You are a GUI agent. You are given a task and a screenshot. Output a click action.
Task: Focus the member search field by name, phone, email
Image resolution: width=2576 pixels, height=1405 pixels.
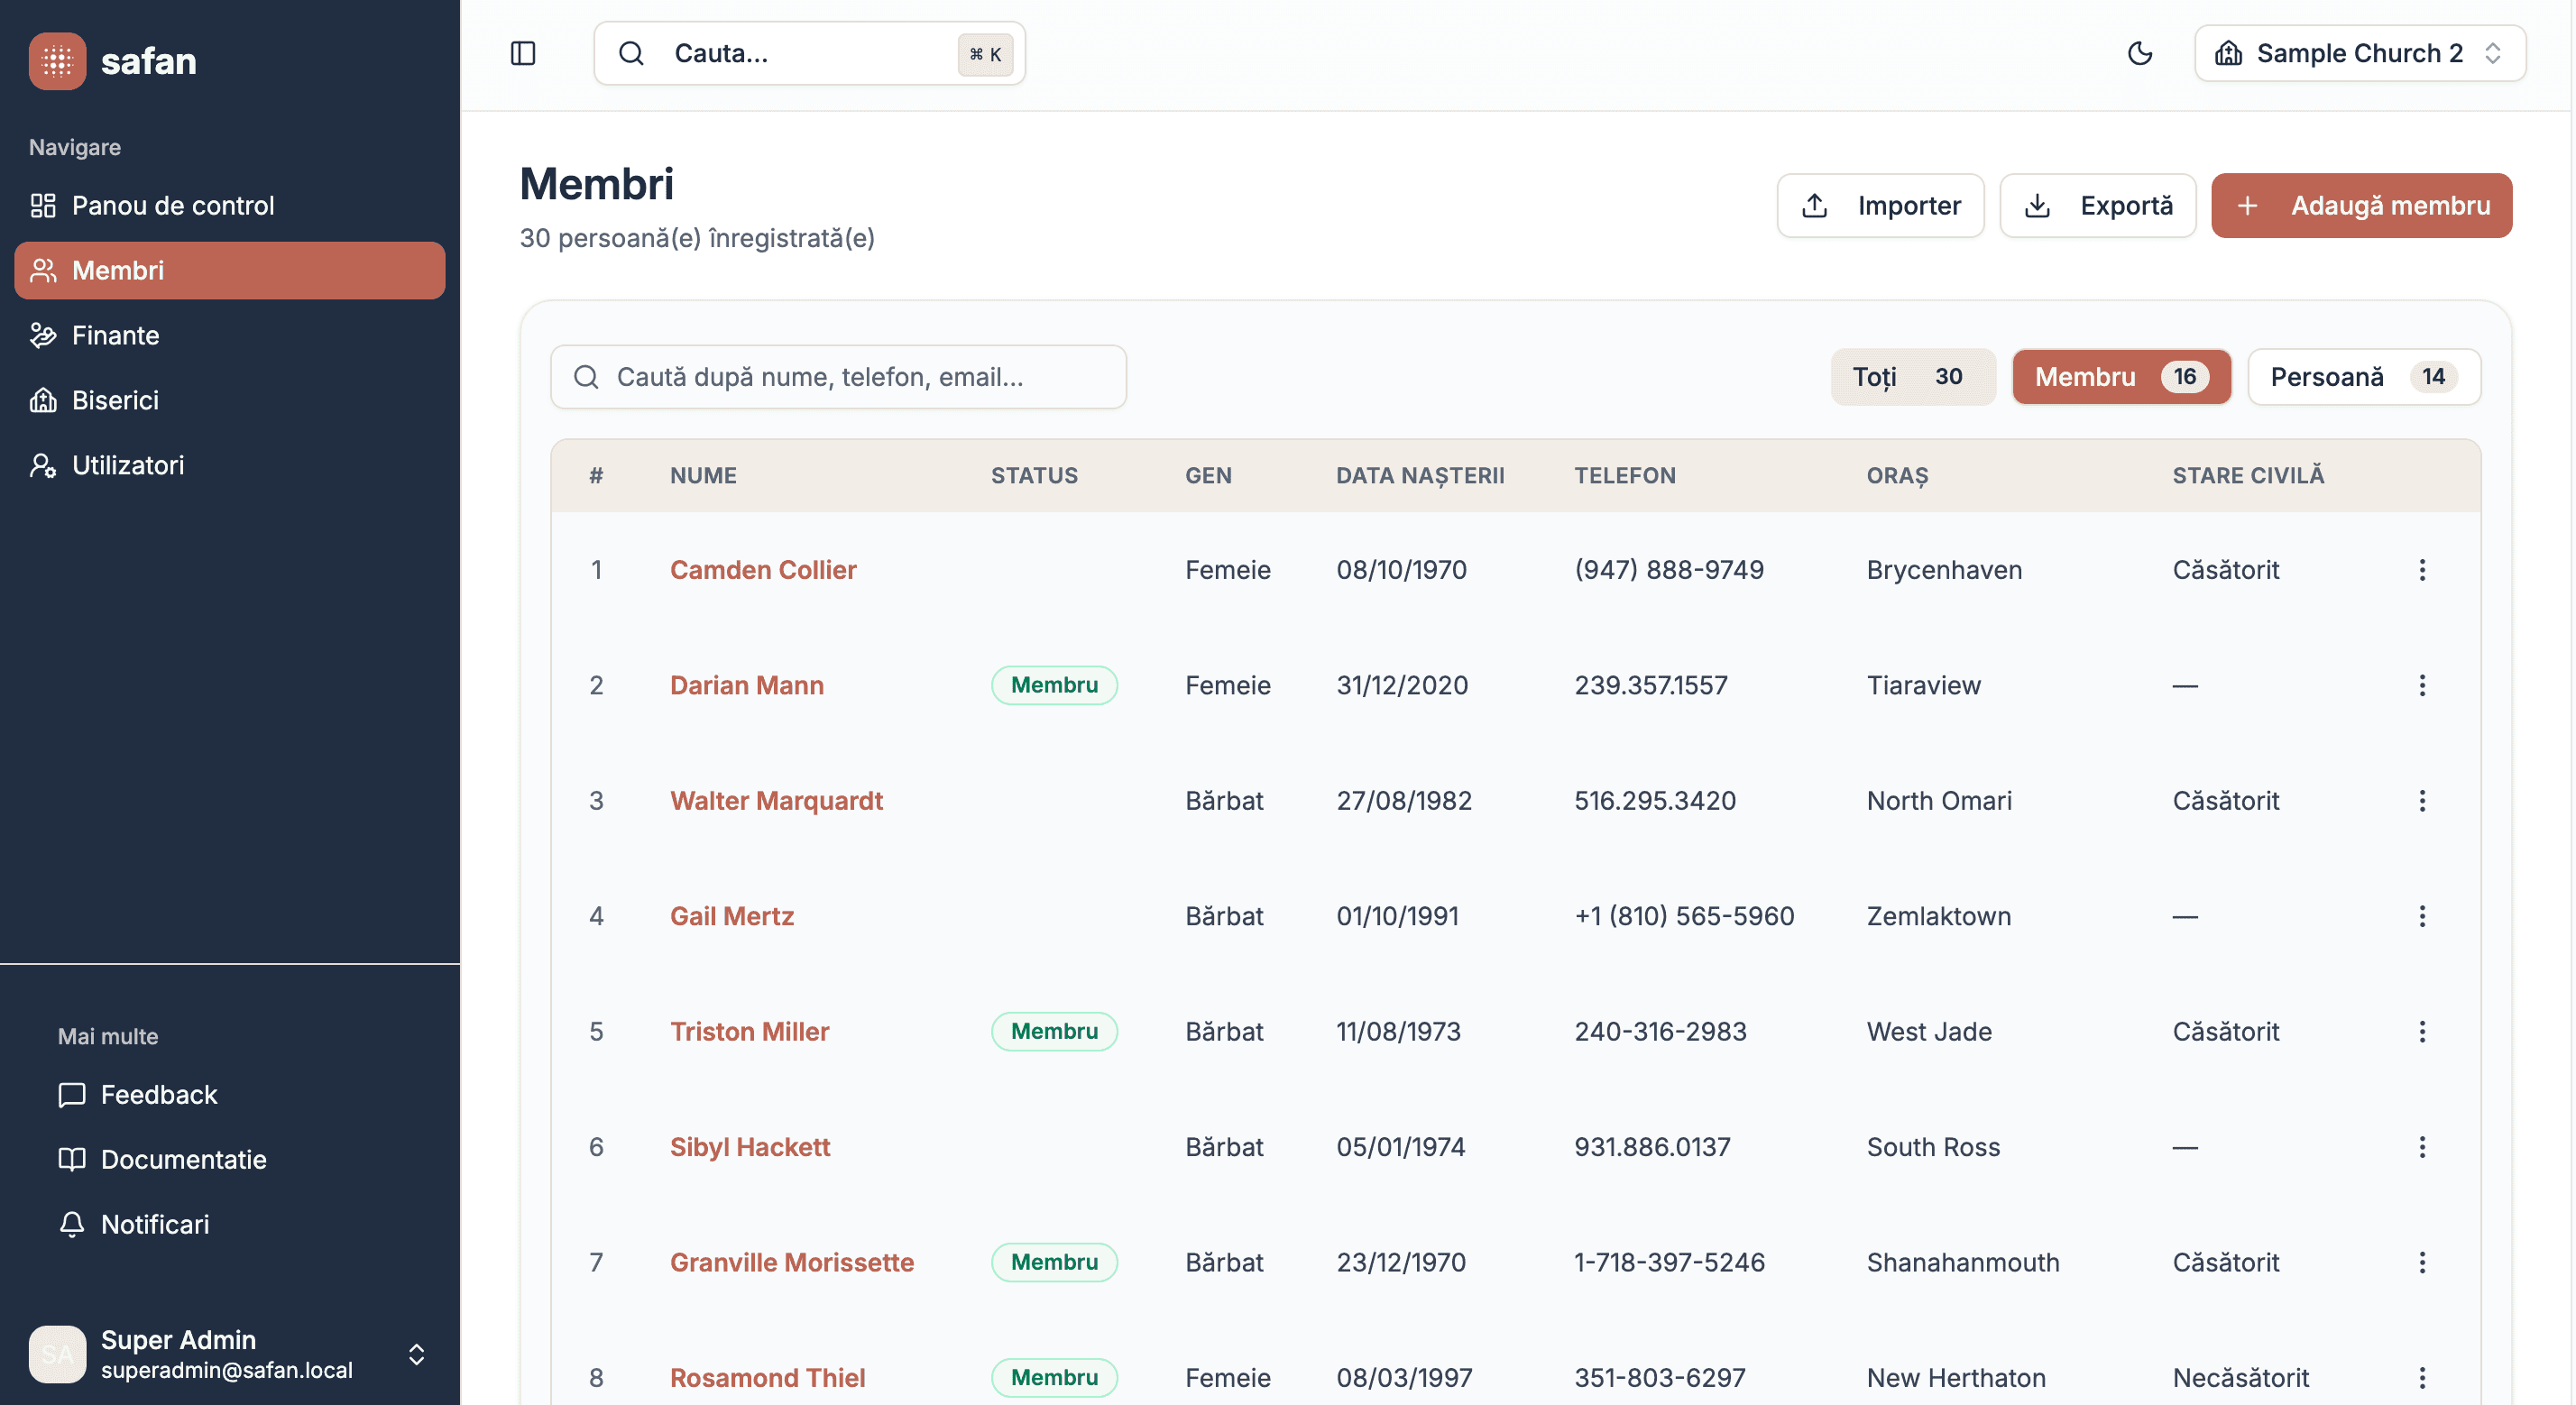click(x=838, y=377)
